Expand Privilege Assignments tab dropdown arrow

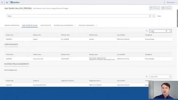click(96, 25)
